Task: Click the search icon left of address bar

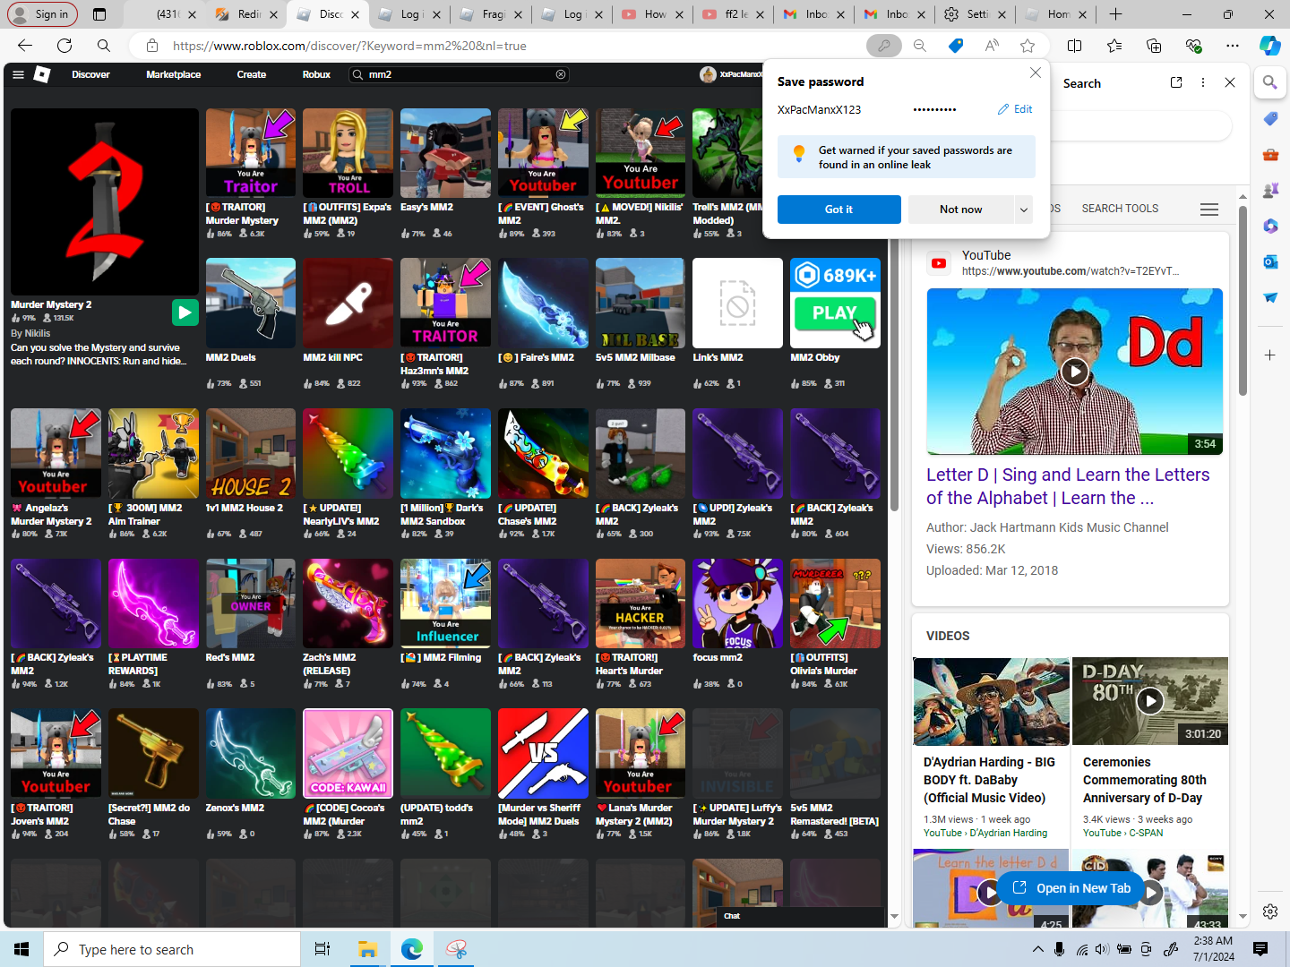Action: point(104,46)
